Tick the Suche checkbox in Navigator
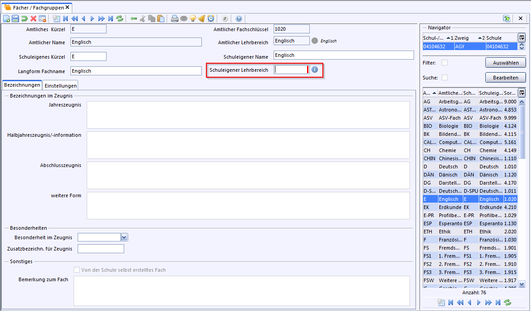Screen dimensions: 531x311 click(x=444, y=78)
